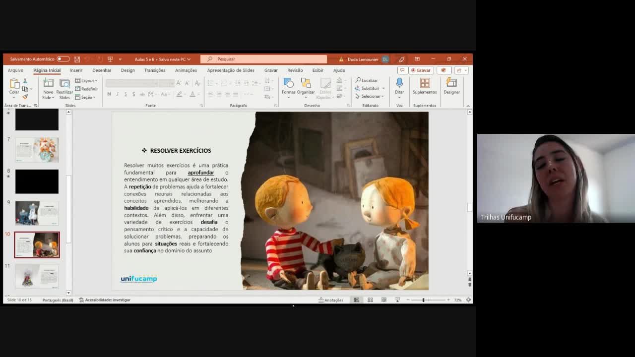
Task: Click the zoom in plus button
Action: point(448,300)
